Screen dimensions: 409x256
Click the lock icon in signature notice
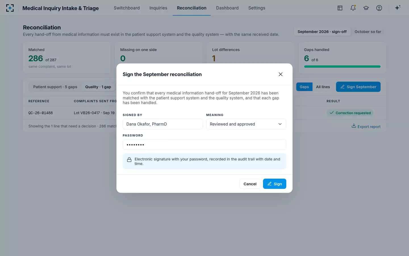click(x=129, y=160)
